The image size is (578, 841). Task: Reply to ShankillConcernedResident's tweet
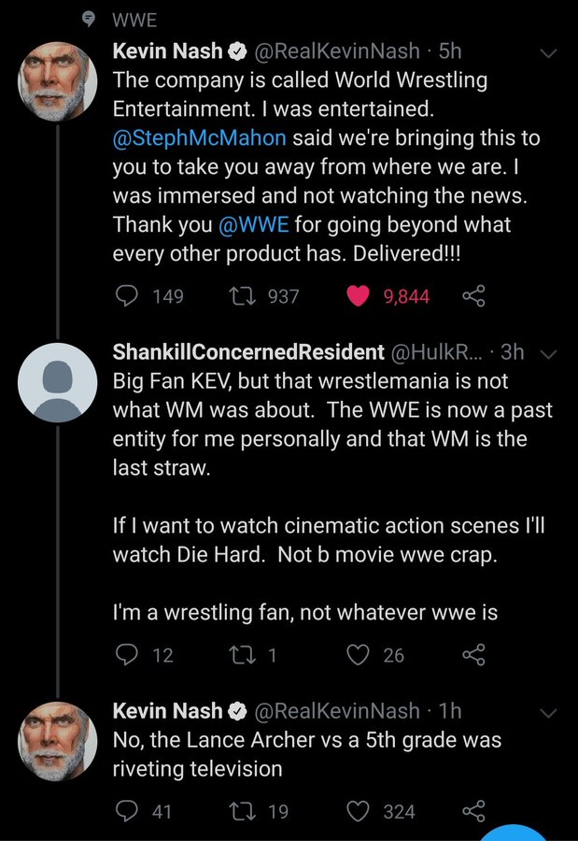click(x=127, y=655)
